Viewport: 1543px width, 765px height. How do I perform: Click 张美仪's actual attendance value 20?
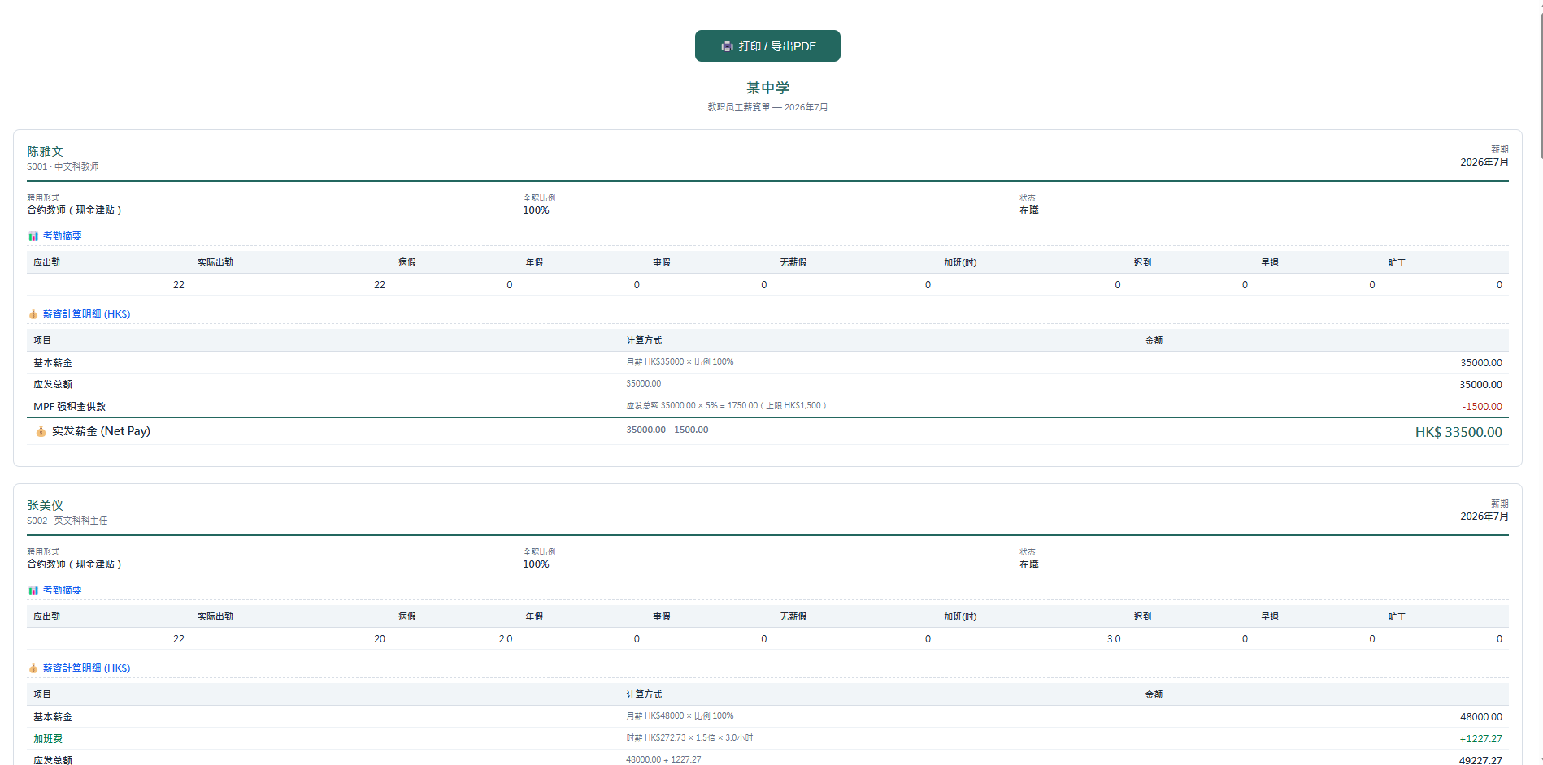click(380, 639)
